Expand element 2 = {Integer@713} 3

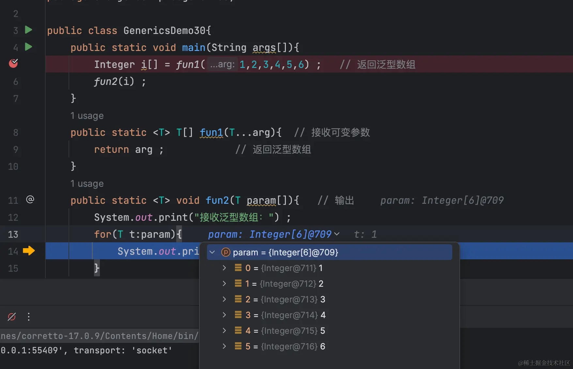click(x=224, y=299)
